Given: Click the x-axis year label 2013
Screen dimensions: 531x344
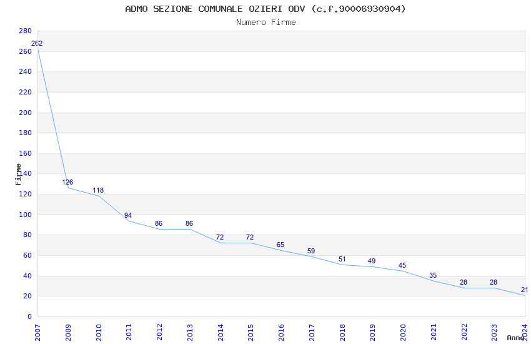Looking at the screenshot, I should (190, 333).
